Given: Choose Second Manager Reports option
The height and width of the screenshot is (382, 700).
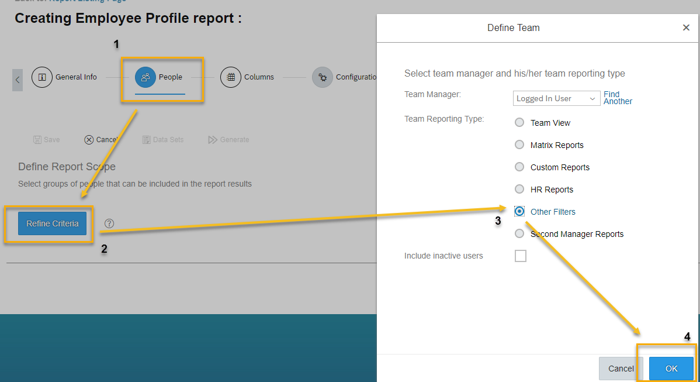Looking at the screenshot, I should click(519, 233).
